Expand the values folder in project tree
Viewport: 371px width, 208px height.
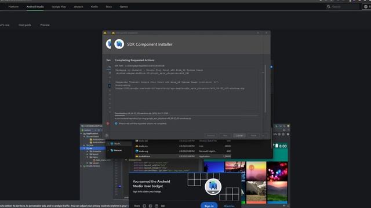[88, 163]
